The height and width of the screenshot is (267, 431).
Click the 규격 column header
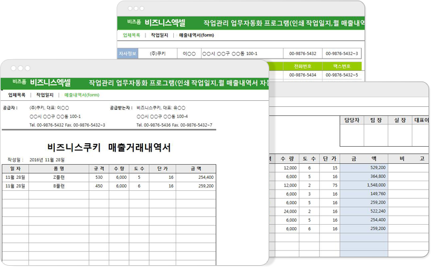[x=99, y=169]
